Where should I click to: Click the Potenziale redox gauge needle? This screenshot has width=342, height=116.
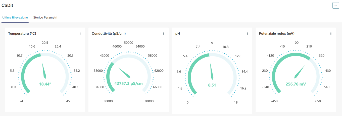point(300,71)
